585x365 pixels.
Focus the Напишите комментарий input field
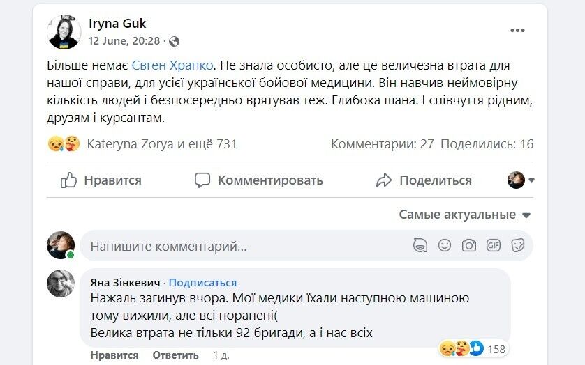point(244,246)
